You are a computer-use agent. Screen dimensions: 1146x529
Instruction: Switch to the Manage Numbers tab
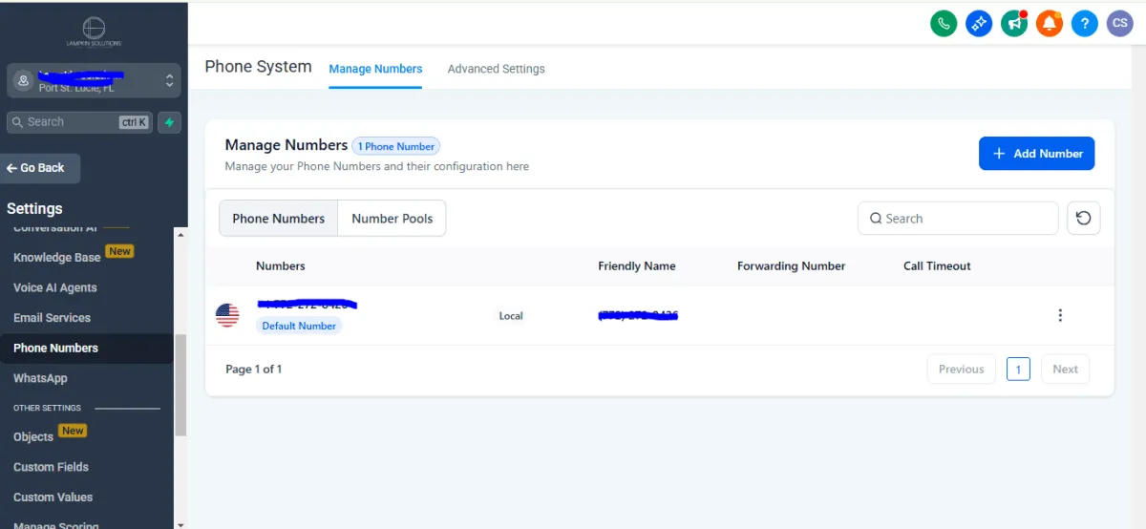[x=375, y=69]
